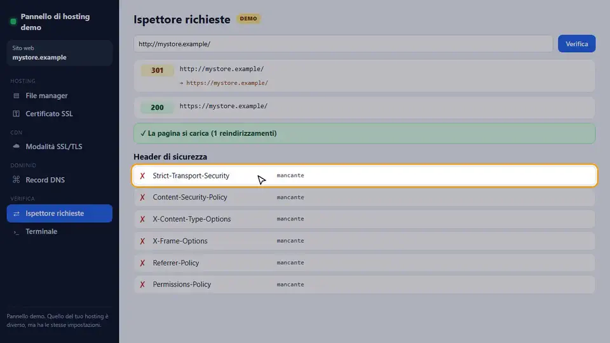Click the File manager sidebar icon
This screenshot has width=610, height=343.
[16, 96]
